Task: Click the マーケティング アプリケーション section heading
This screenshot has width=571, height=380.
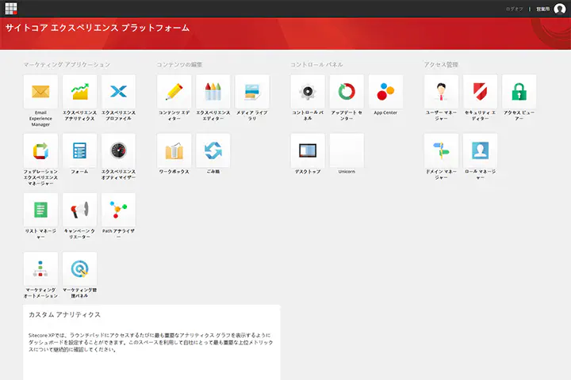Action: [67, 64]
